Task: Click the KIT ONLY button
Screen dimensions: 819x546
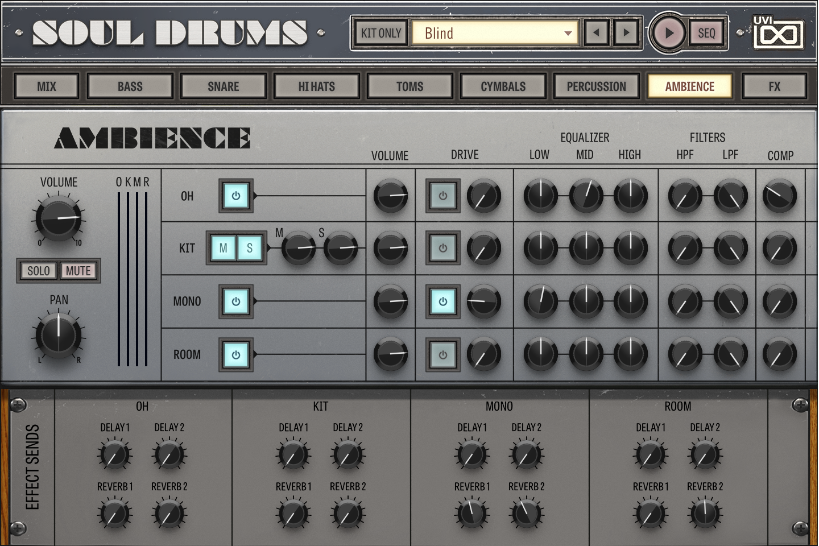Action: (x=380, y=32)
